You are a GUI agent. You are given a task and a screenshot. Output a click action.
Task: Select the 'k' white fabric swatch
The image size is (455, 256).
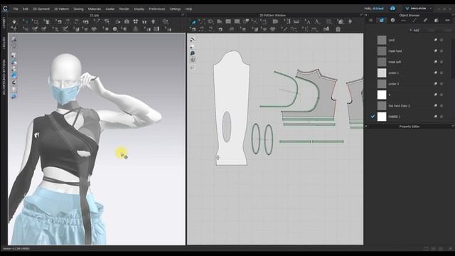click(x=382, y=95)
